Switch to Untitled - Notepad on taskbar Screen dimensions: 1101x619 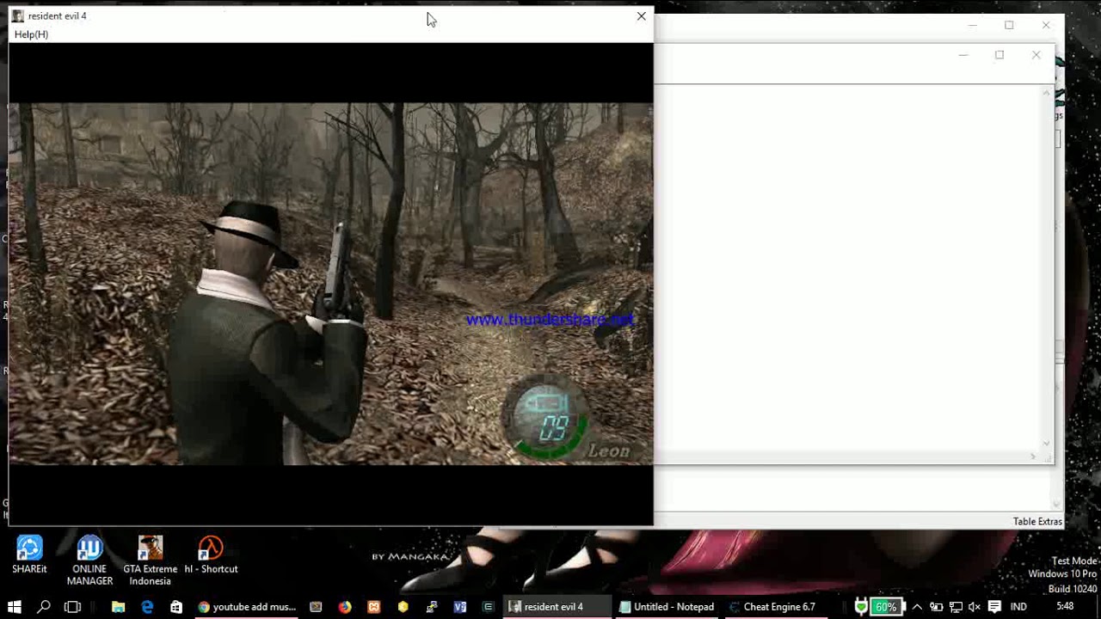point(667,607)
